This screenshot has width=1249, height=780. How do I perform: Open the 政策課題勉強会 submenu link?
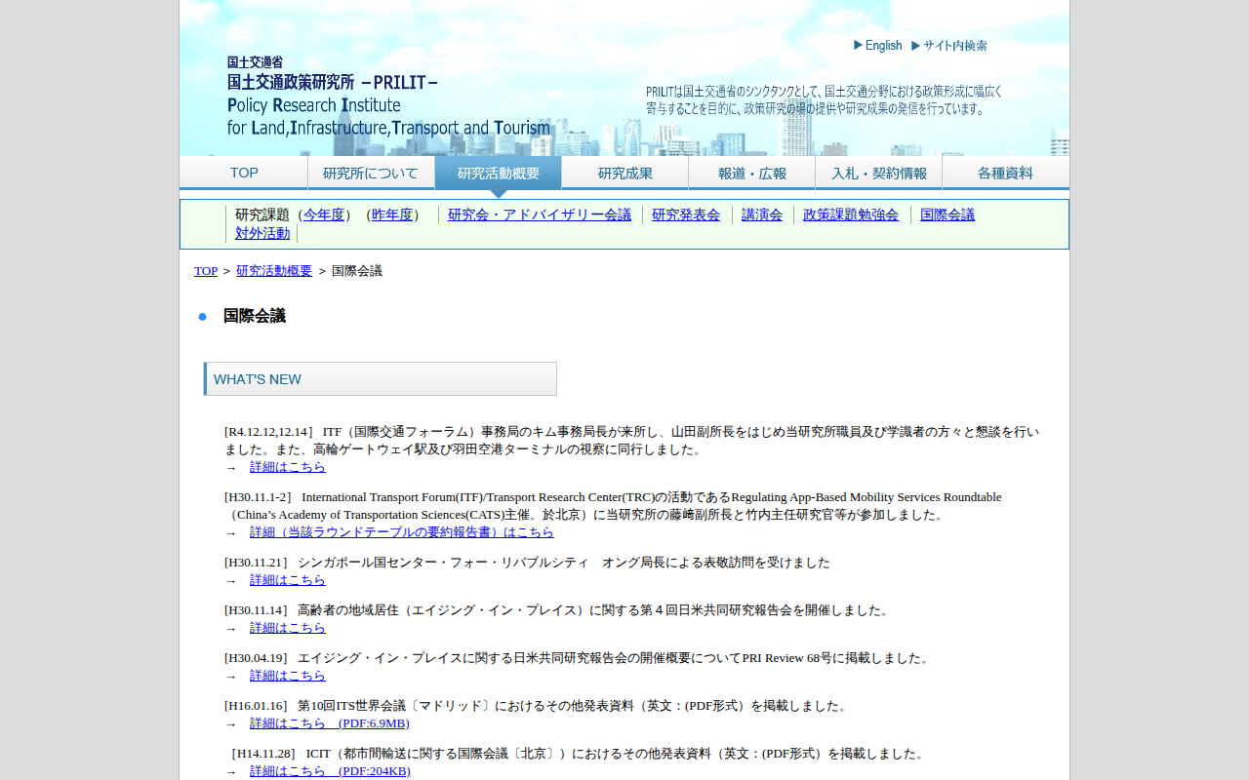[851, 214]
